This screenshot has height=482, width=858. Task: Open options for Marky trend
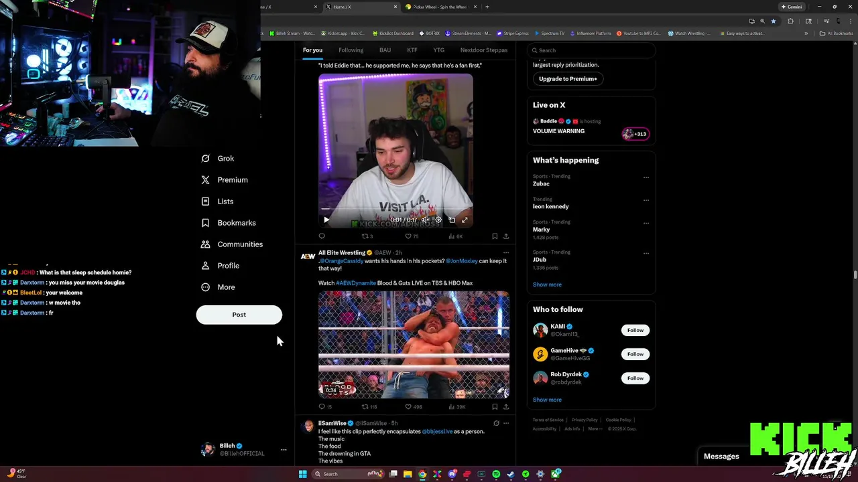click(x=646, y=223)
